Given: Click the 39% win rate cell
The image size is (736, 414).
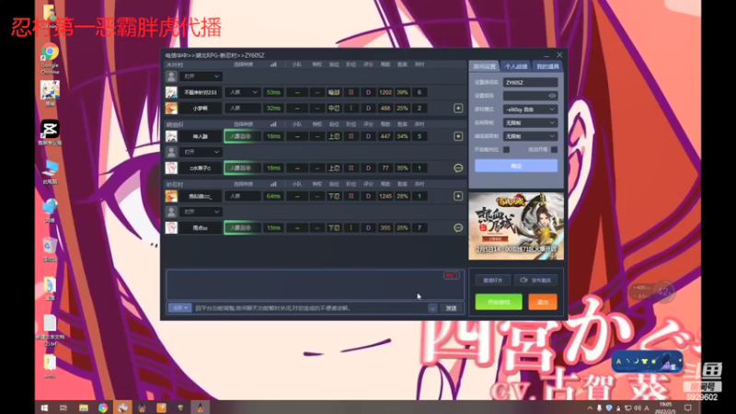Looking at the screenshot, I should (402, 93).
